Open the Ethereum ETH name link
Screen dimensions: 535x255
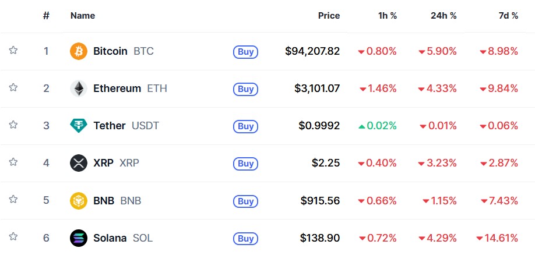[117, 88]
